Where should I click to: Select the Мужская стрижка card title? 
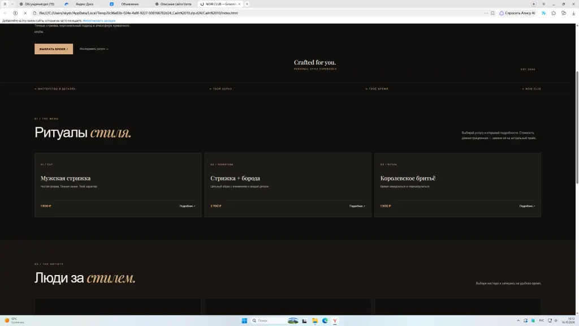click(66, 178)
